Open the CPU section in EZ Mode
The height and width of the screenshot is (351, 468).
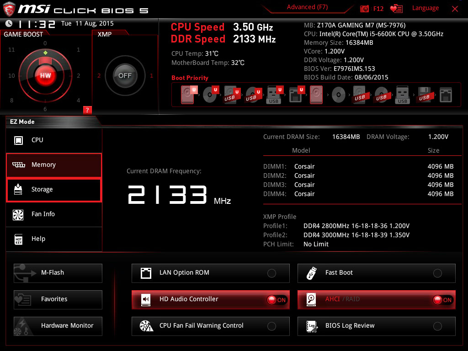coord(54,140)
